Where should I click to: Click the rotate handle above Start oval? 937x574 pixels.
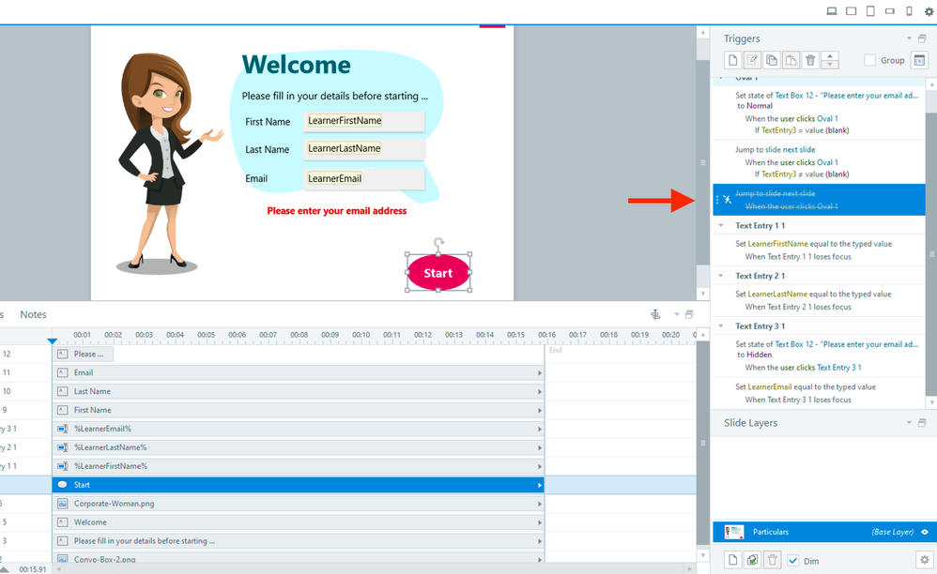pyautogui.click(x=438, y=242)
